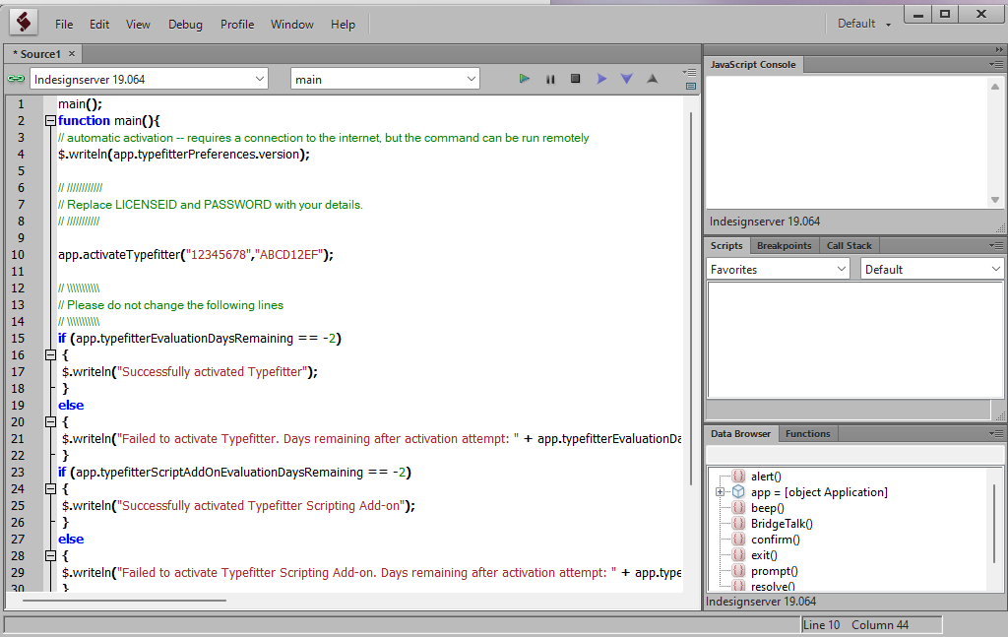This screenshot has width=1008, height=637.
Task: Click the JavaScript Console scroll down arrow
Action: tap(995, 200)
